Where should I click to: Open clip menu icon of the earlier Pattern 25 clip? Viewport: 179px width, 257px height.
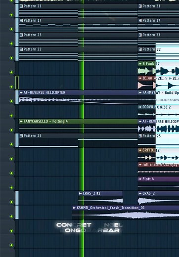click(21, 136)
